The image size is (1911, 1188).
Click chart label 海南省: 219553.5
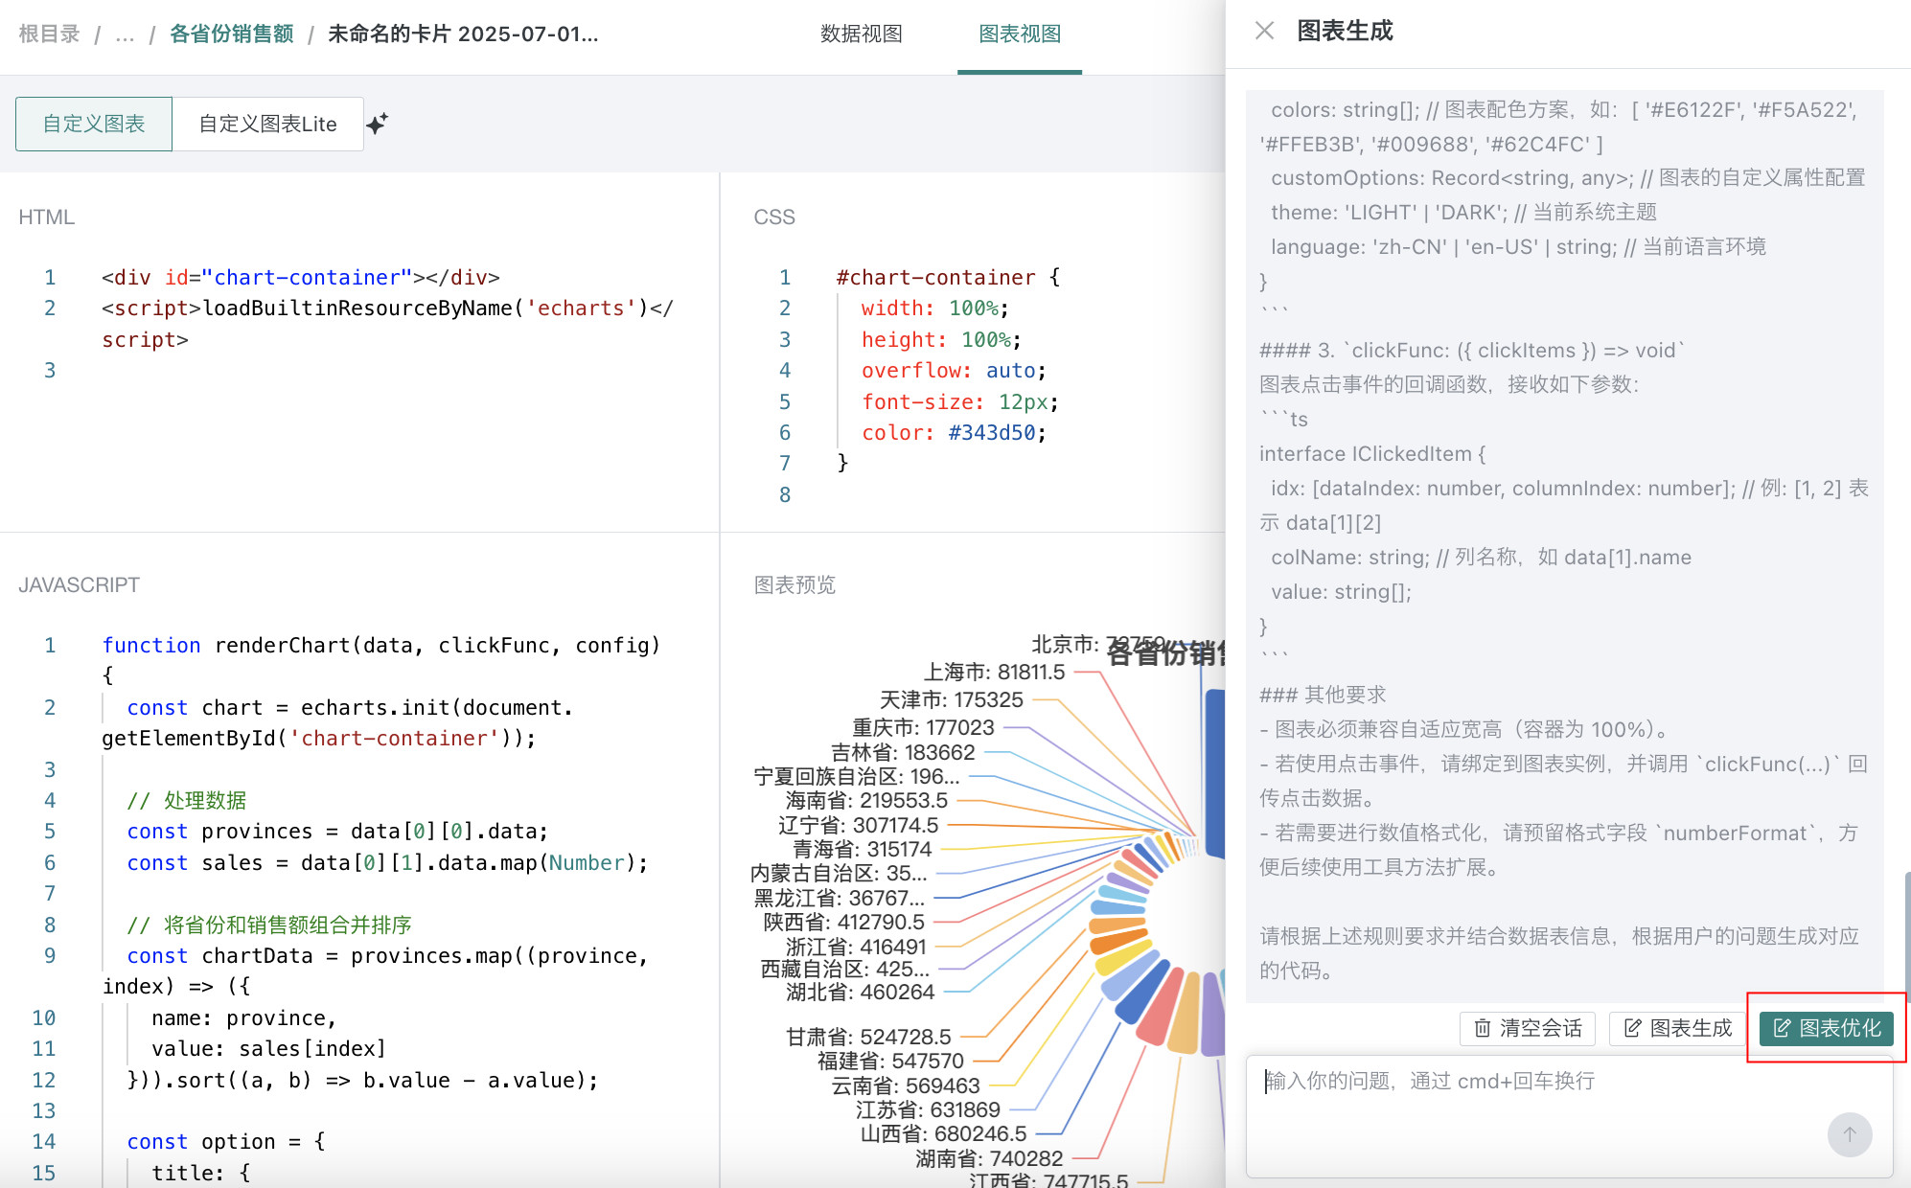click(x=866, y=800)
